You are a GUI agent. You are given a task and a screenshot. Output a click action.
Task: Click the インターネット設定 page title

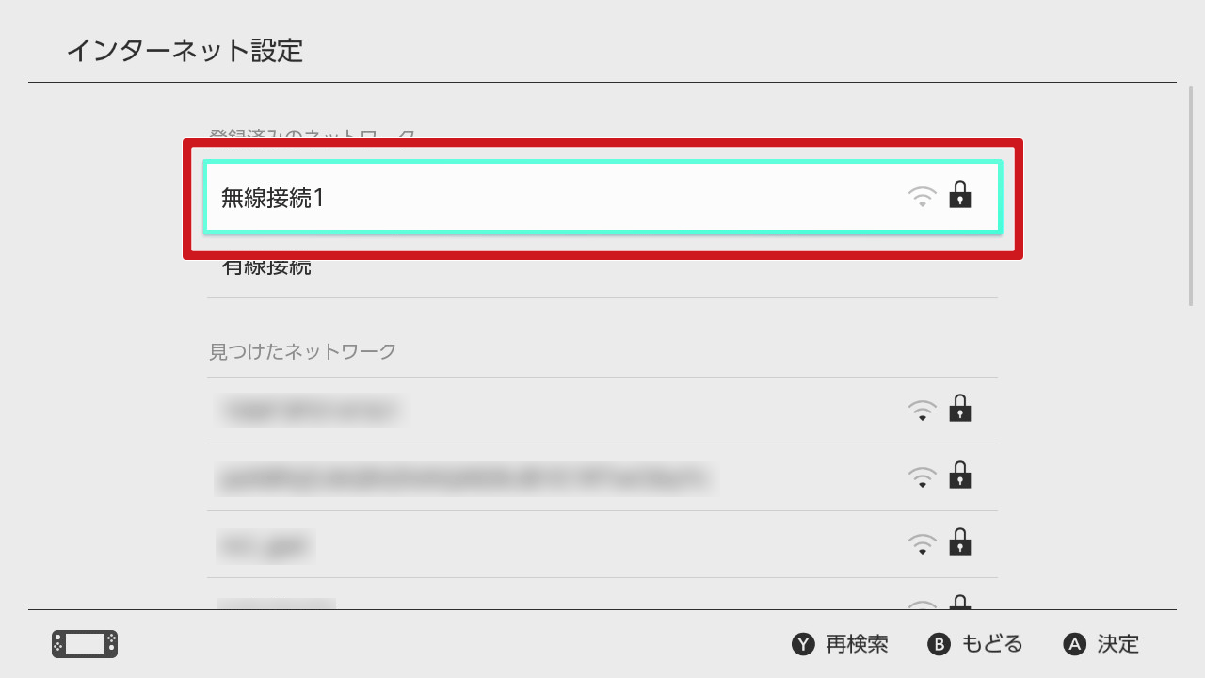[x=185, y=50]
